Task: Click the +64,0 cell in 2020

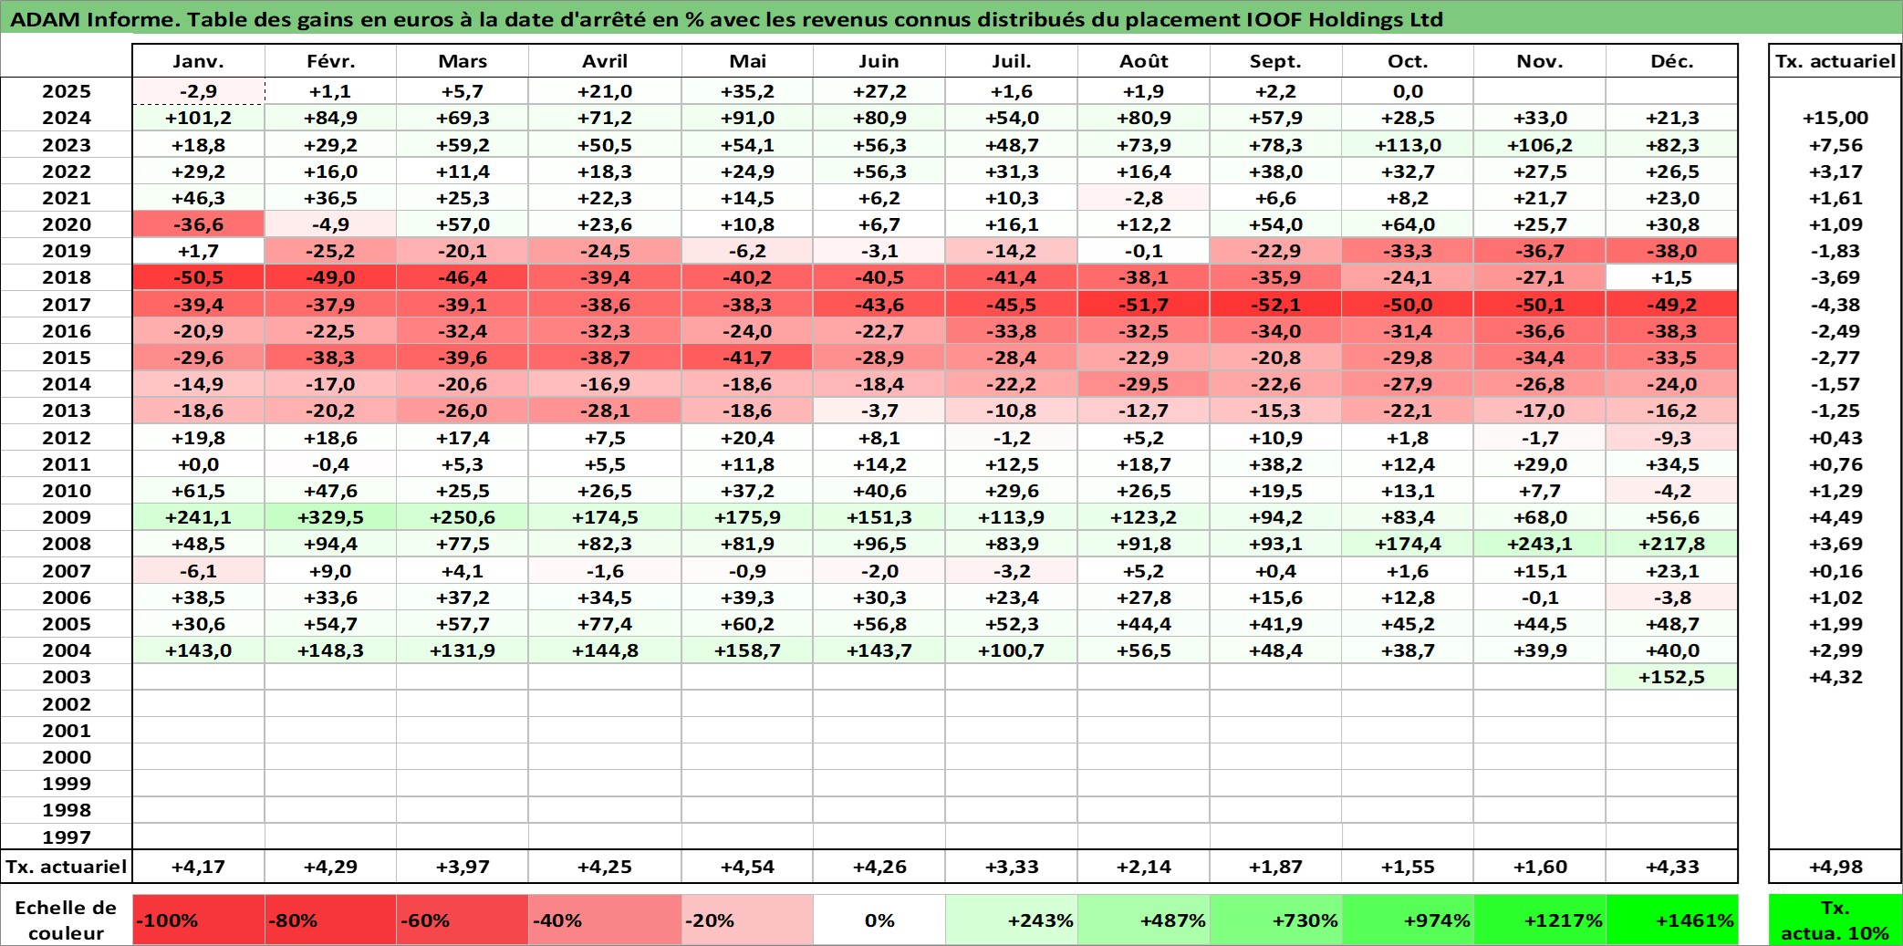Action: (x=1408, y=224)
